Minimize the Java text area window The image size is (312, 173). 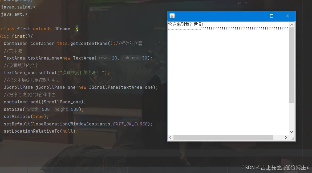pos(256,16)
